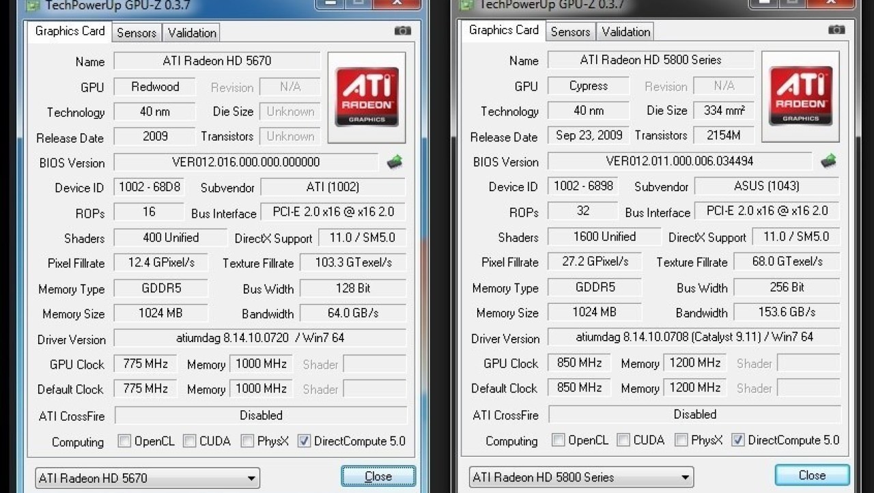Enable CUDA checkbox in HD 5800 Series window

pyautogui.click(x=623, y=440)
